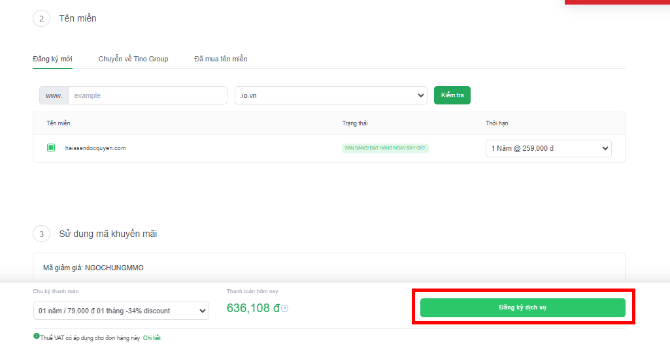Expand the 1 Năm @ 259,000 đ term dropdown

pos(548,148)
